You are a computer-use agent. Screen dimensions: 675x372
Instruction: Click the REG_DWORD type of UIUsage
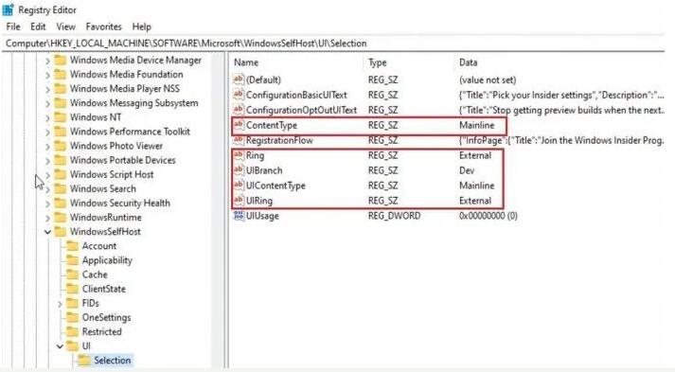click(394, 216)
